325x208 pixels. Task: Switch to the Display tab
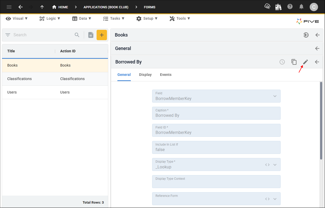[145, 75]
